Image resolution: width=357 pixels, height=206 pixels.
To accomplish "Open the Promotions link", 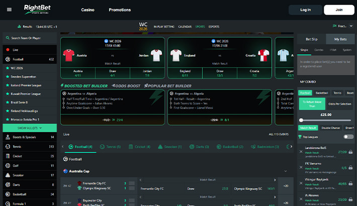I will click(120, 10).
